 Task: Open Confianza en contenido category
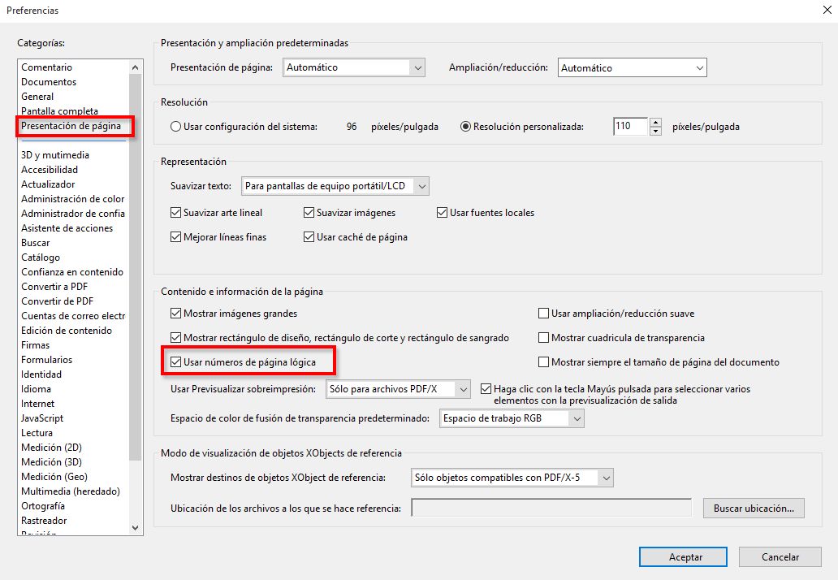(x=72, y=271)
